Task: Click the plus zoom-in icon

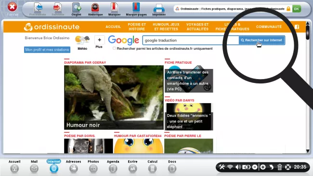Action: coord(263,167)
